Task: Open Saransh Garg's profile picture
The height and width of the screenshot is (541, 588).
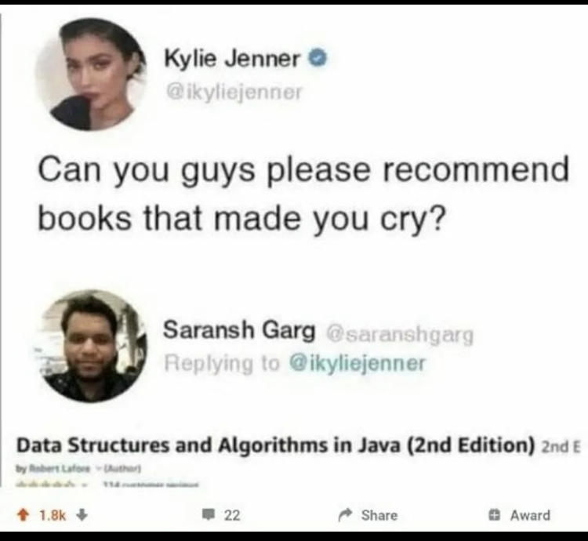Action: tap(92, 346)
